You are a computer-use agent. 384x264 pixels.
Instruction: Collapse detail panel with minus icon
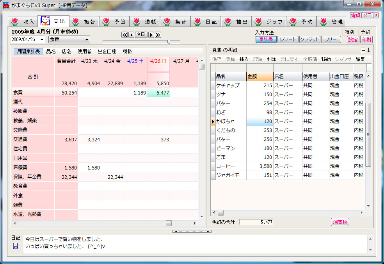pyautogui.click(x=363, y=50)
